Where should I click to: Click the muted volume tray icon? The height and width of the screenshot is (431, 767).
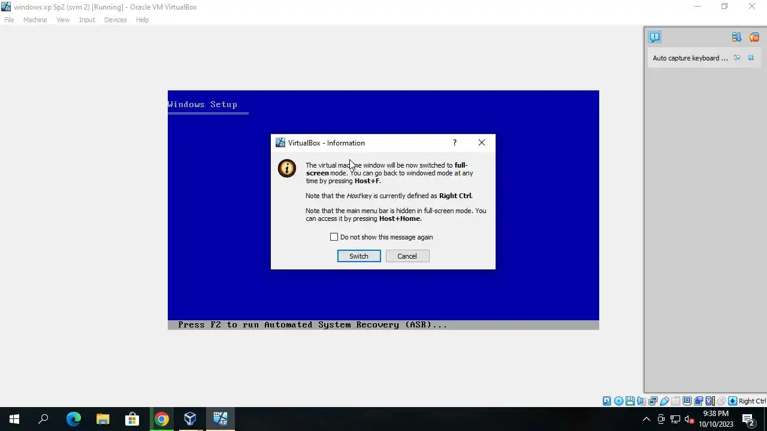689,419
